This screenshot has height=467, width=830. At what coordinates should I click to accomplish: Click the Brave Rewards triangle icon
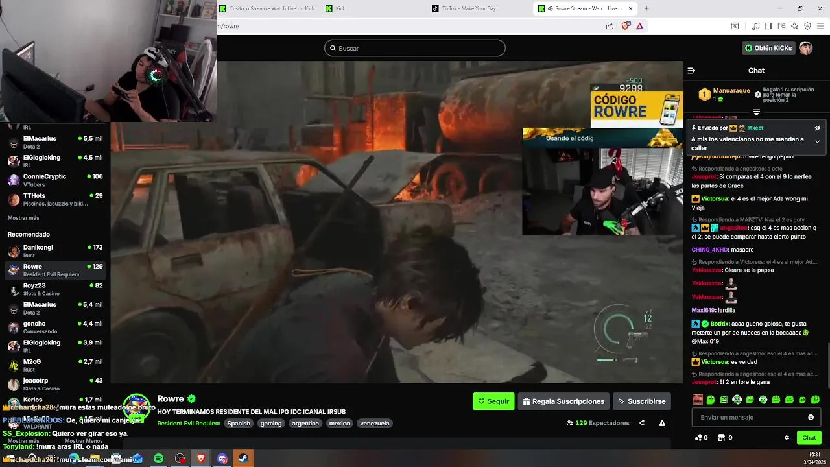pyautogui.click(x=640, y=26)
